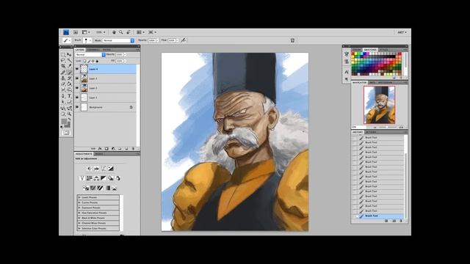Screen dimensions: 470x264
Task: Select the Pen tool
Action: tap(63, 96)
